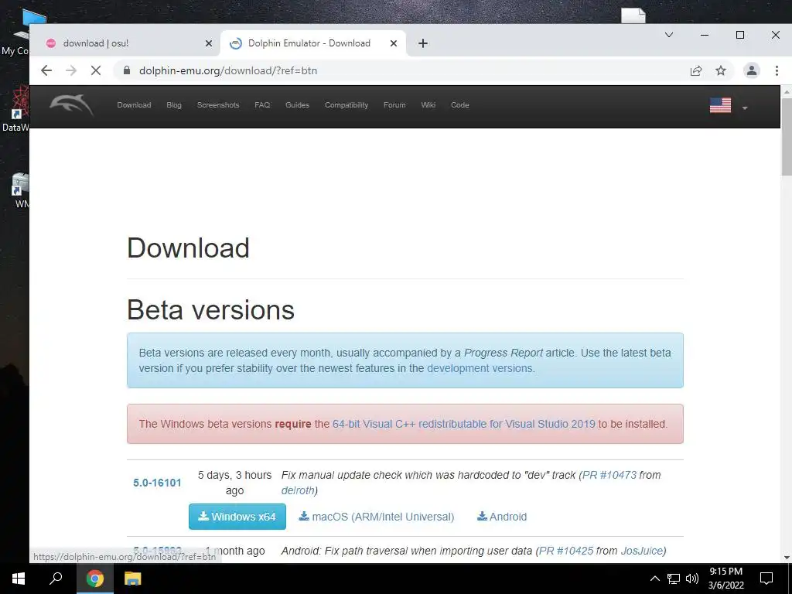The height and width of the screenshot is (594, 792).
Task: Click the page vertical scrollbar thumb
Action: coord(787,137)
